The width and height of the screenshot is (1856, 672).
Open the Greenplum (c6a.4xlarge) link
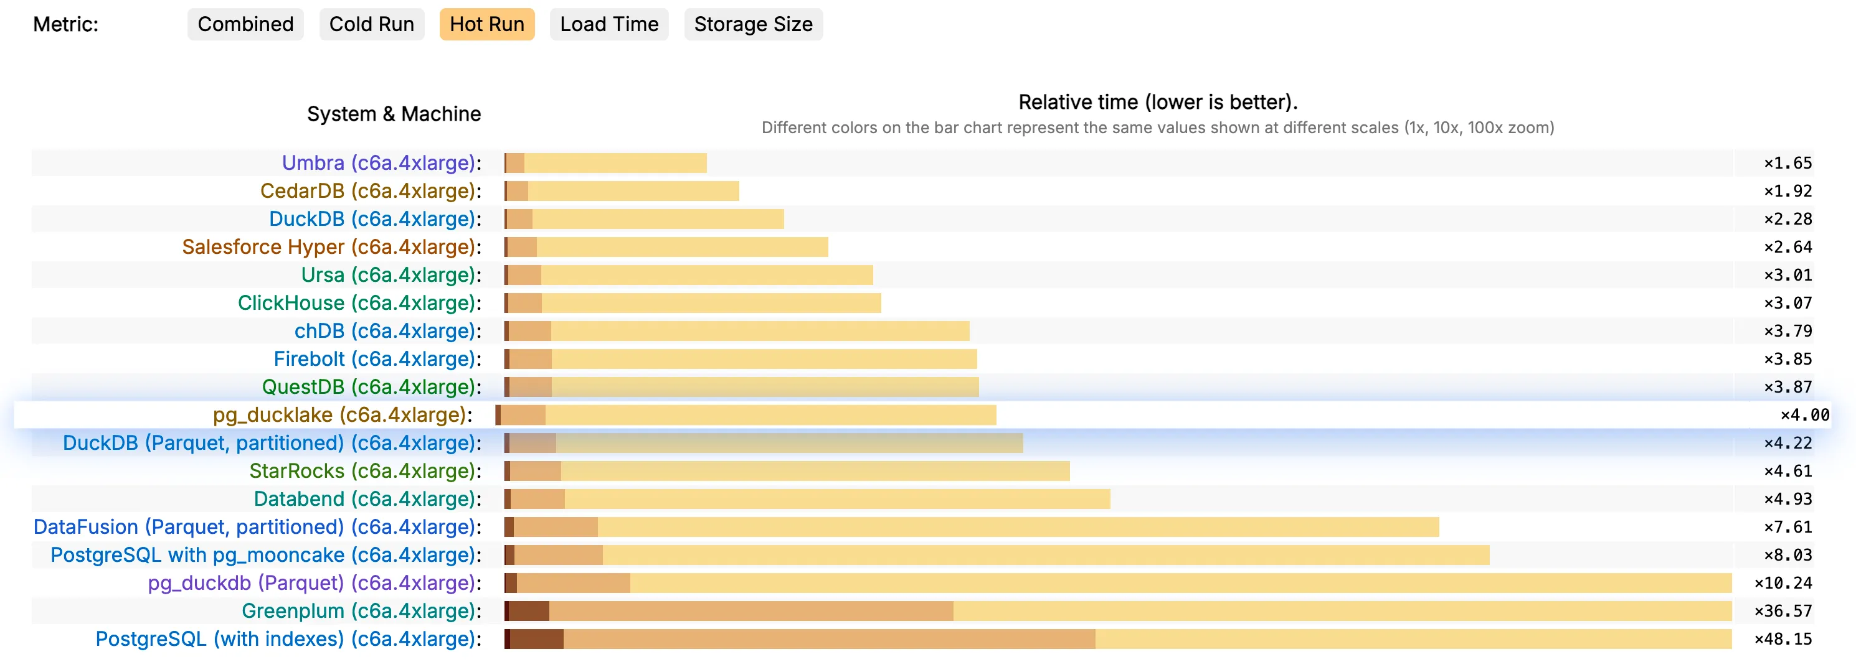[x=358, y=612]
